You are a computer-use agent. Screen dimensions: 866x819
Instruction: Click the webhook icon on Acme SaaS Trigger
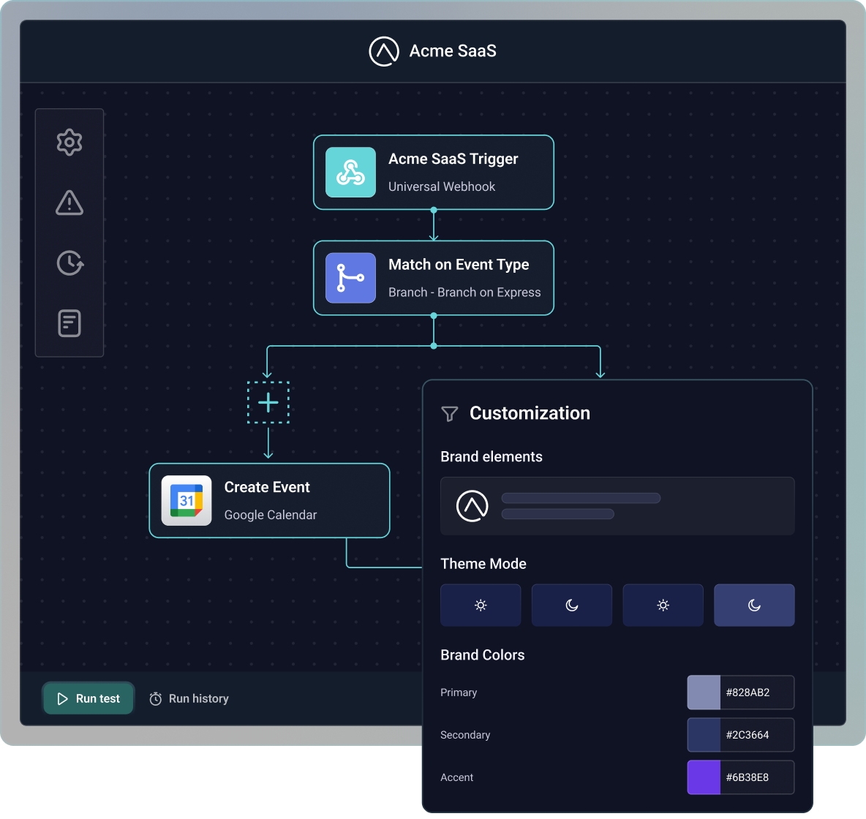point(350,173)
